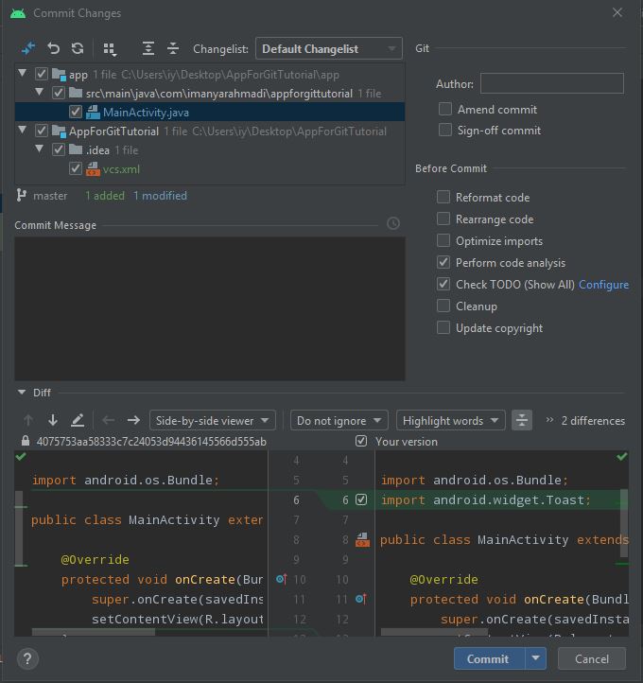Image resolution: width=643 pixels, height=683 pixels.
Task: Open help with question mark button
Action: (27, 659)
